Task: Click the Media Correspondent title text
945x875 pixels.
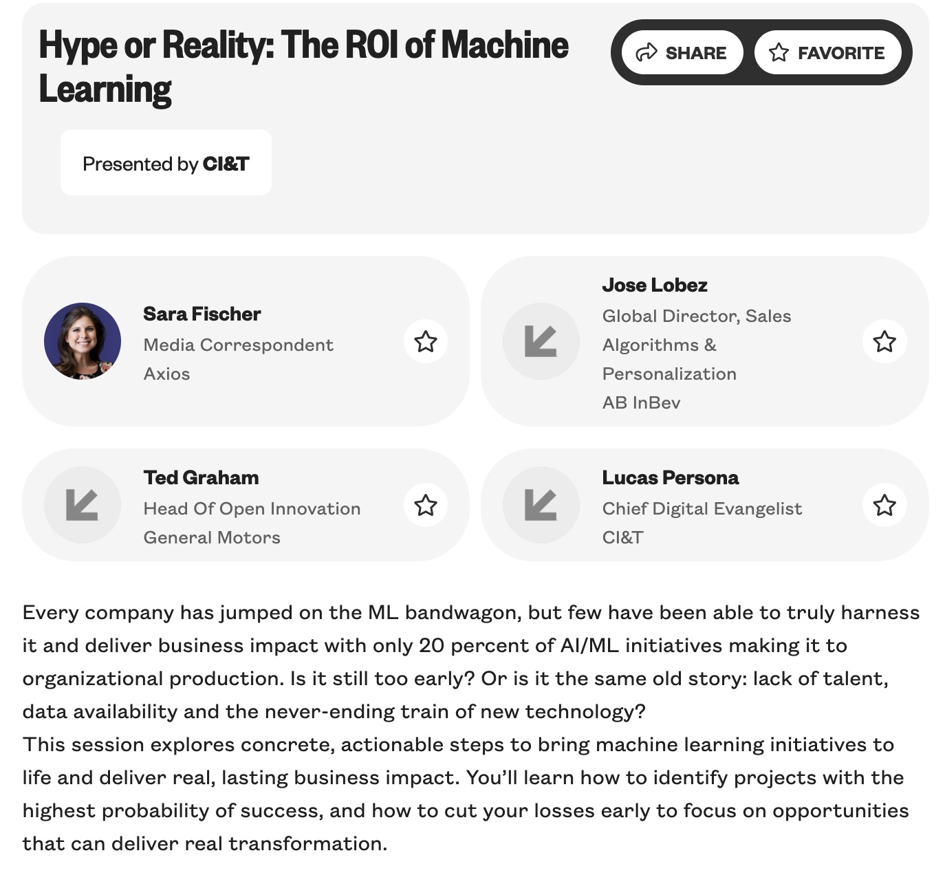Action: pyautogui.click(x=238, y=345)
